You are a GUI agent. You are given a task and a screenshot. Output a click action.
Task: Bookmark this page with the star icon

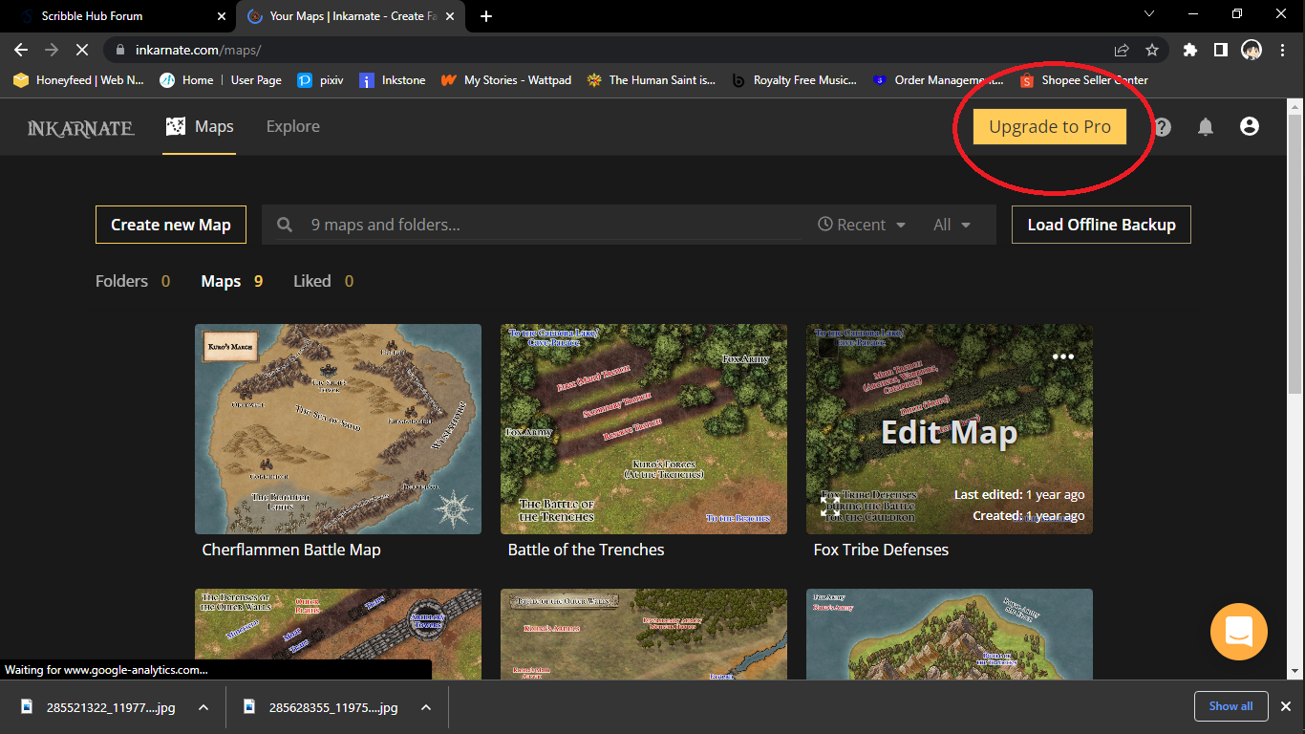pos(1152,50)
